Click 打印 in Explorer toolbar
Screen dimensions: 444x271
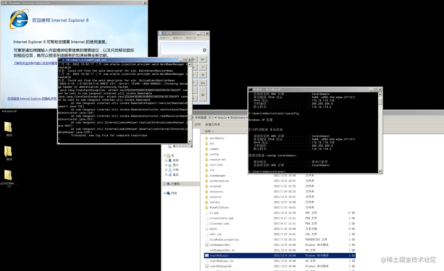click(198, 124)
